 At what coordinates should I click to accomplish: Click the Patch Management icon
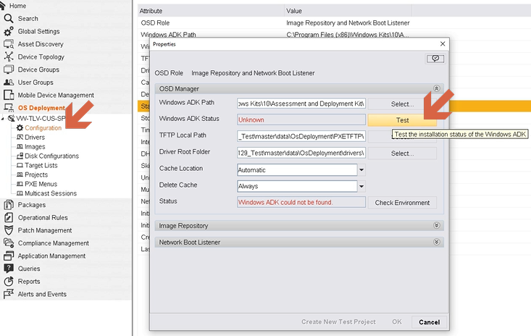[9, 230]
